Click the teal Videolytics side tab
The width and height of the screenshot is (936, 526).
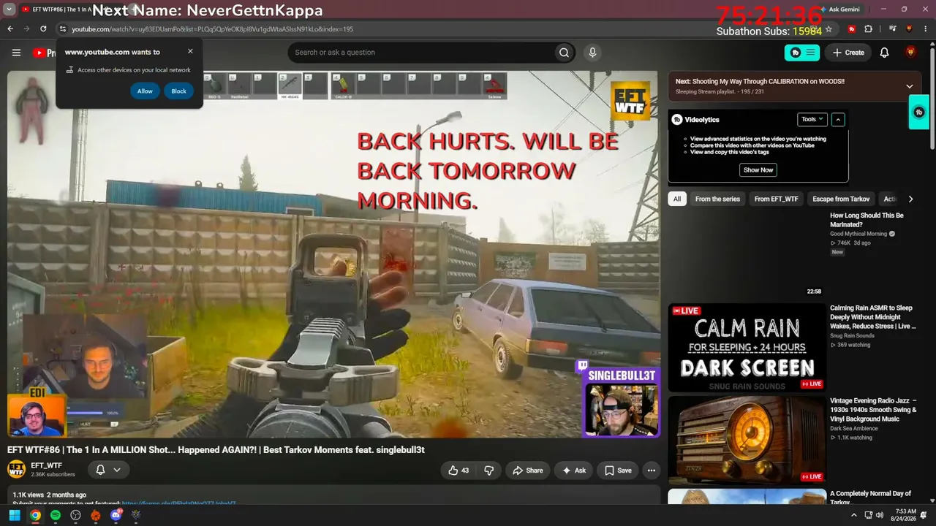(x=919, y=112)
